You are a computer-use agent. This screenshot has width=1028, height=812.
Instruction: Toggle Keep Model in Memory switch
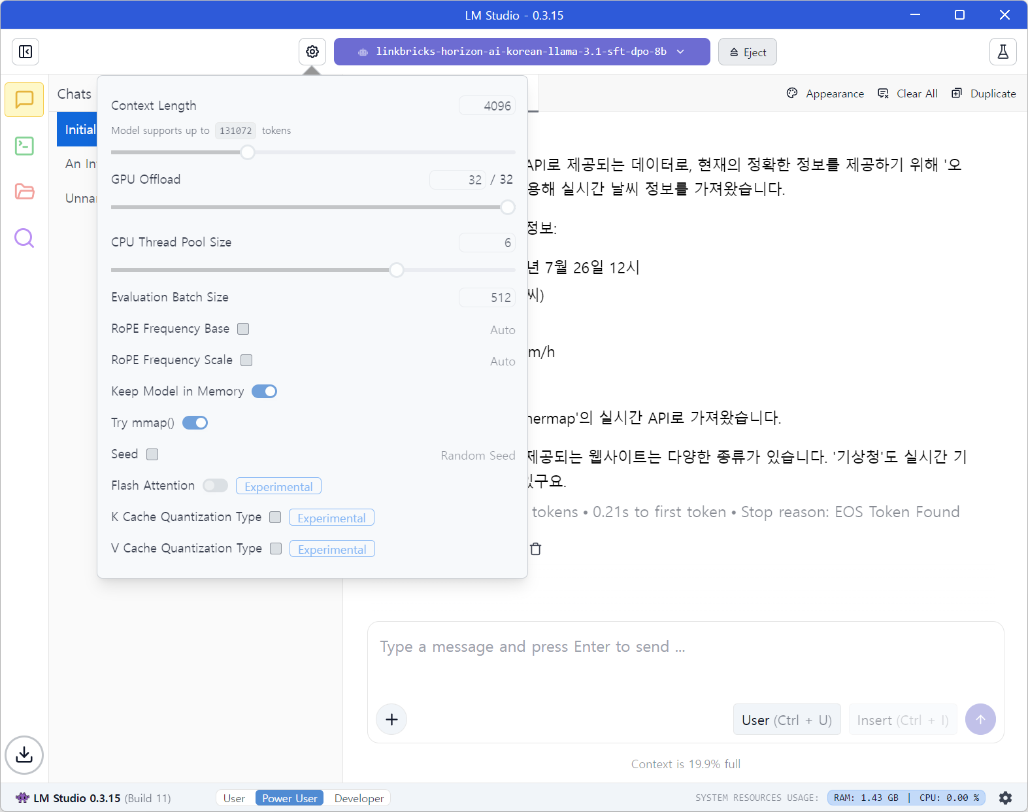pos(265,392)
